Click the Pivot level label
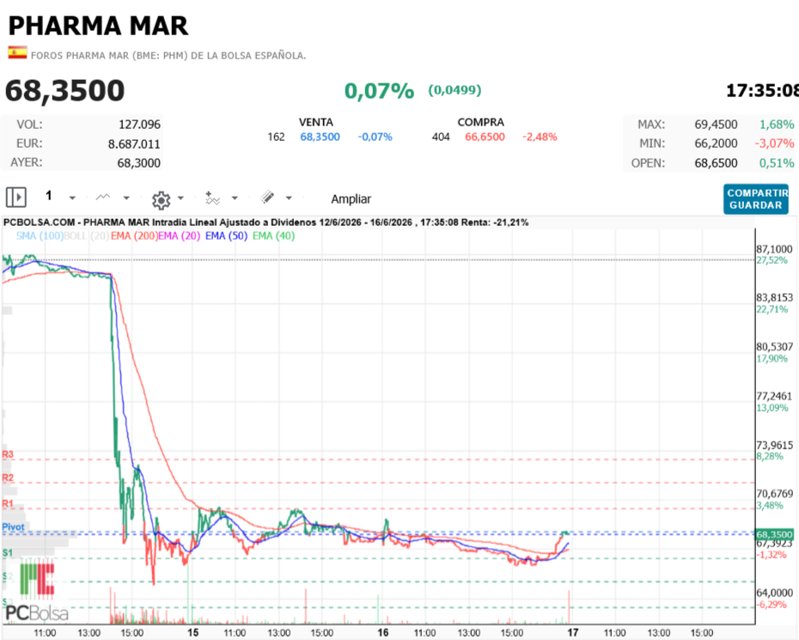This screenshot has width=799, height=640. [13, 527]
